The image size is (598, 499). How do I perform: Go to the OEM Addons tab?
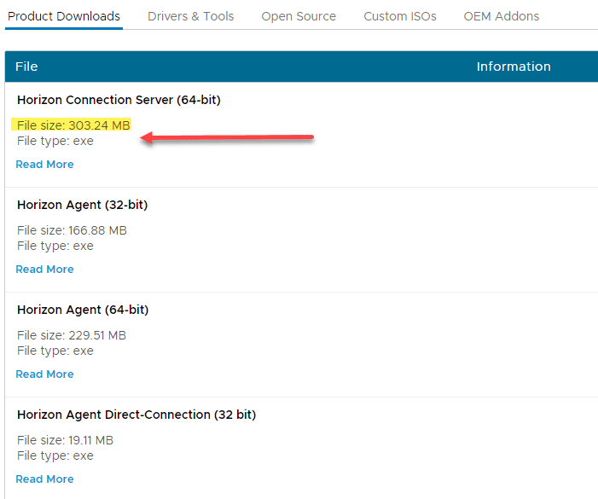(502, 16)
